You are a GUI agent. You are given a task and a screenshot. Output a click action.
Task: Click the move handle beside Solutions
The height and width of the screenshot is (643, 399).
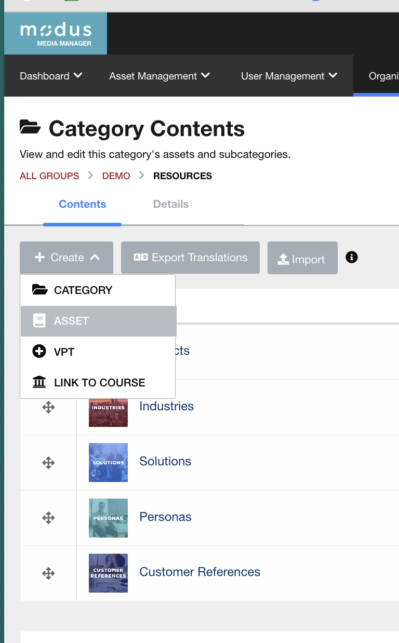[x=48, y=462]
